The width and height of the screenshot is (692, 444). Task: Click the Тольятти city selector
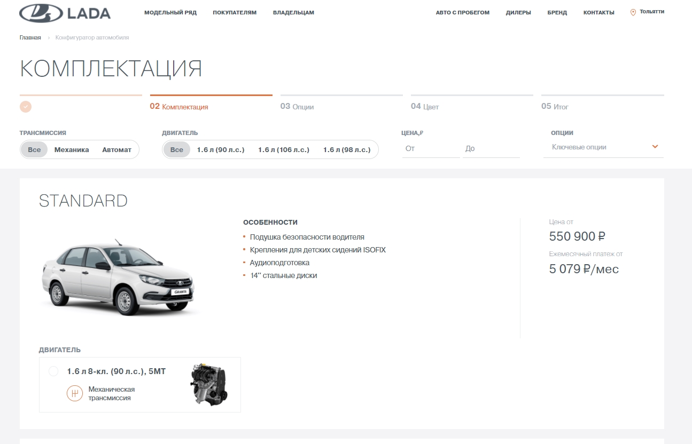point(652,12)
